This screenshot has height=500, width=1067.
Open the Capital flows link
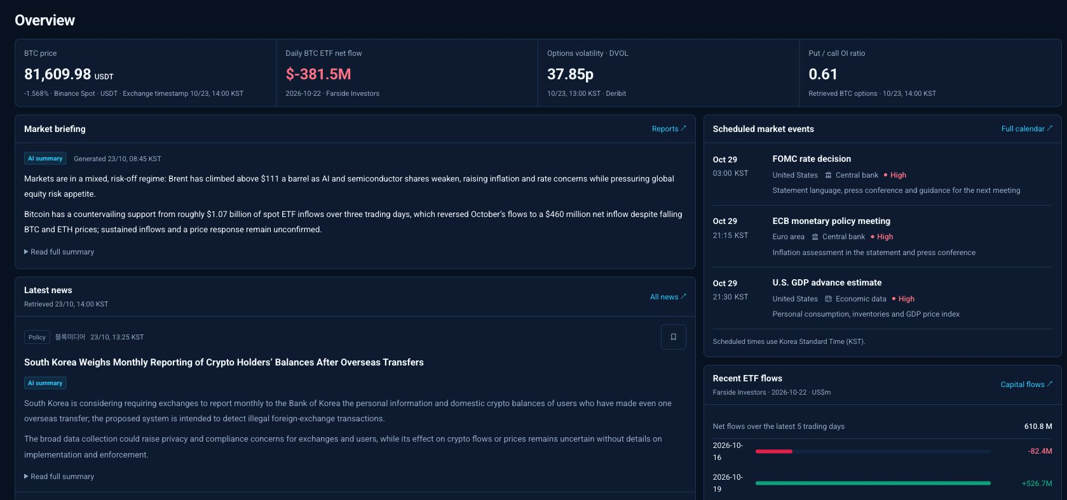point(1026,385)
